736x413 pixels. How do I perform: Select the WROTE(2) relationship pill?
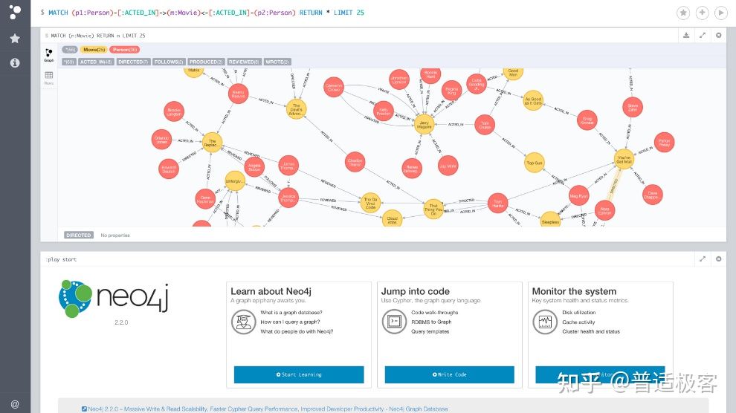[x=277, y=62]
